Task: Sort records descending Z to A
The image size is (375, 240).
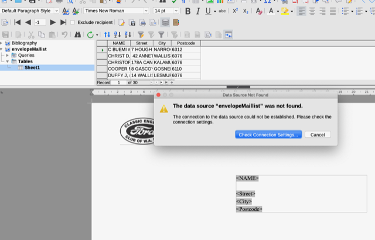Action: click(128, 35)
